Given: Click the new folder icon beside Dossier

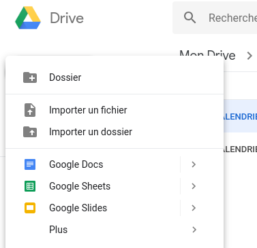Looking at the screenshot, I should tap(30, 77).
